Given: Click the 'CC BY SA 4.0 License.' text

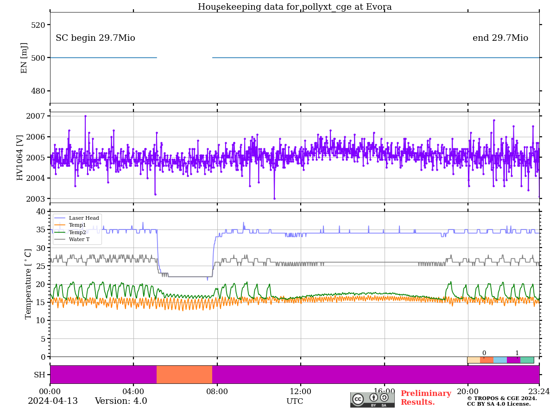Looking at the screenshot, I should point(499,404).
